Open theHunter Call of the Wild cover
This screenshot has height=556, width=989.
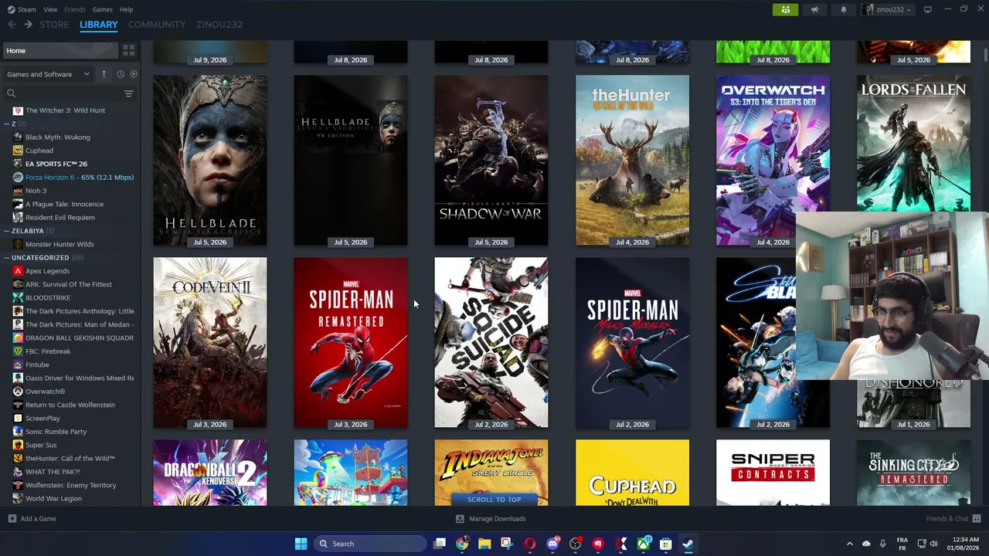click(632, 160)
